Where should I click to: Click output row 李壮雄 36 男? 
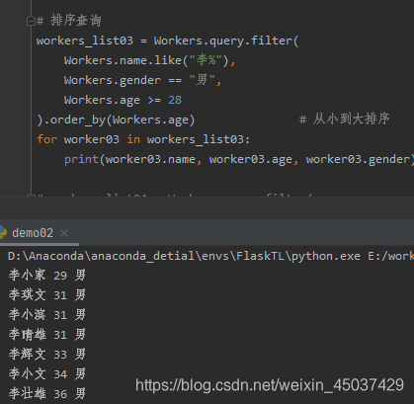click(x=47, y=393)
